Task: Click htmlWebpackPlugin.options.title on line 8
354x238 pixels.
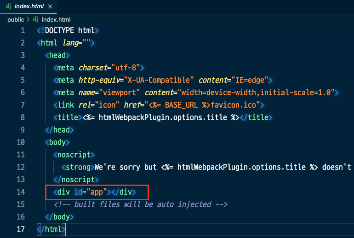Action: (163, 117)
